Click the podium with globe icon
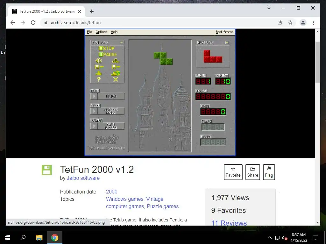 tap(116, 73)
